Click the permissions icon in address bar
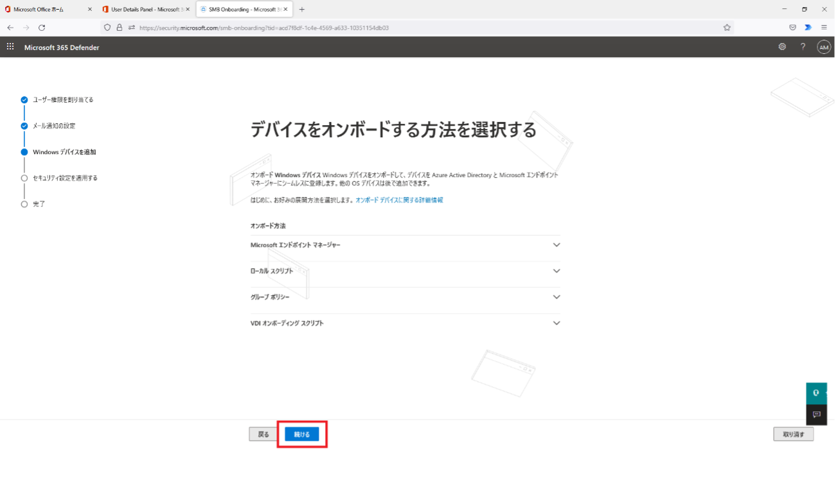The width and height of the screenshot is (836, 478). 132,28
